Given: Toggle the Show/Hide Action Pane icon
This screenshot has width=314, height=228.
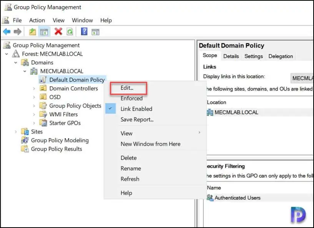Looking at the screenshot, I should [x=95, y=32].
